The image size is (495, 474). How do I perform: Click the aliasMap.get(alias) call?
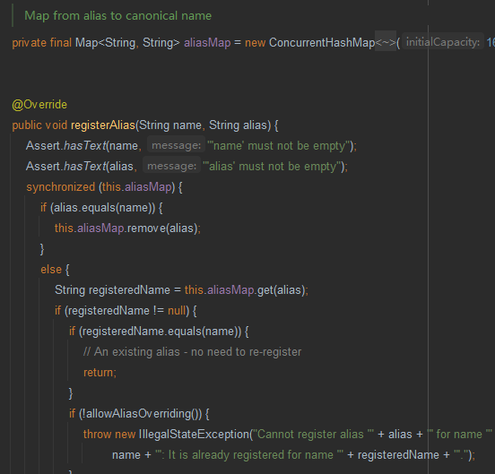coord(256,289)
